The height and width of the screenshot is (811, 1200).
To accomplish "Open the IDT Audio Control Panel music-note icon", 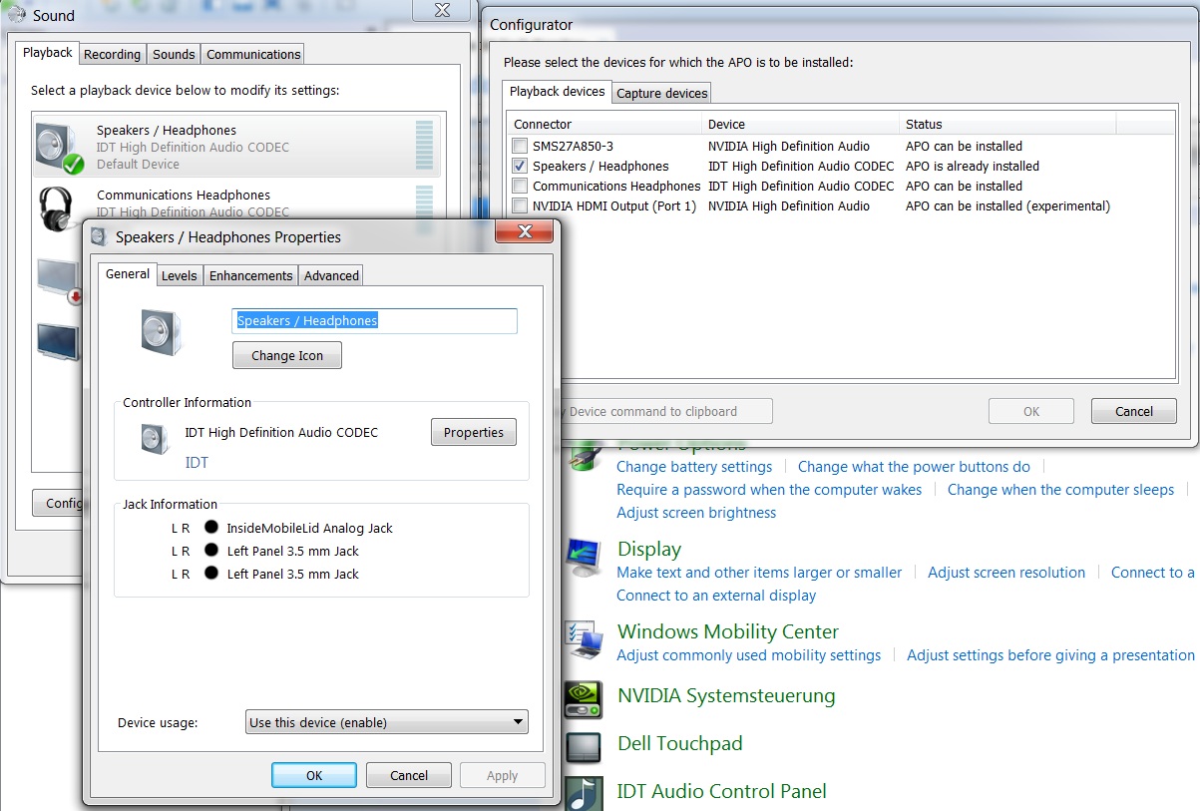I will tap(584, 793).
